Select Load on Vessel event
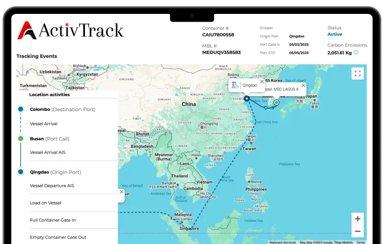 tap(46, 203)
